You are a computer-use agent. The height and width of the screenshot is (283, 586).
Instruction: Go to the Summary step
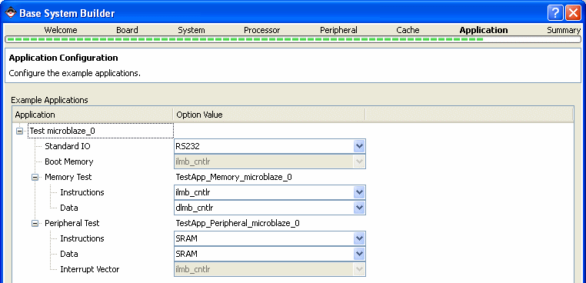tap(564, 30)
